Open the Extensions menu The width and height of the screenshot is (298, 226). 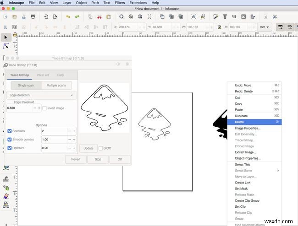[138, 3]
